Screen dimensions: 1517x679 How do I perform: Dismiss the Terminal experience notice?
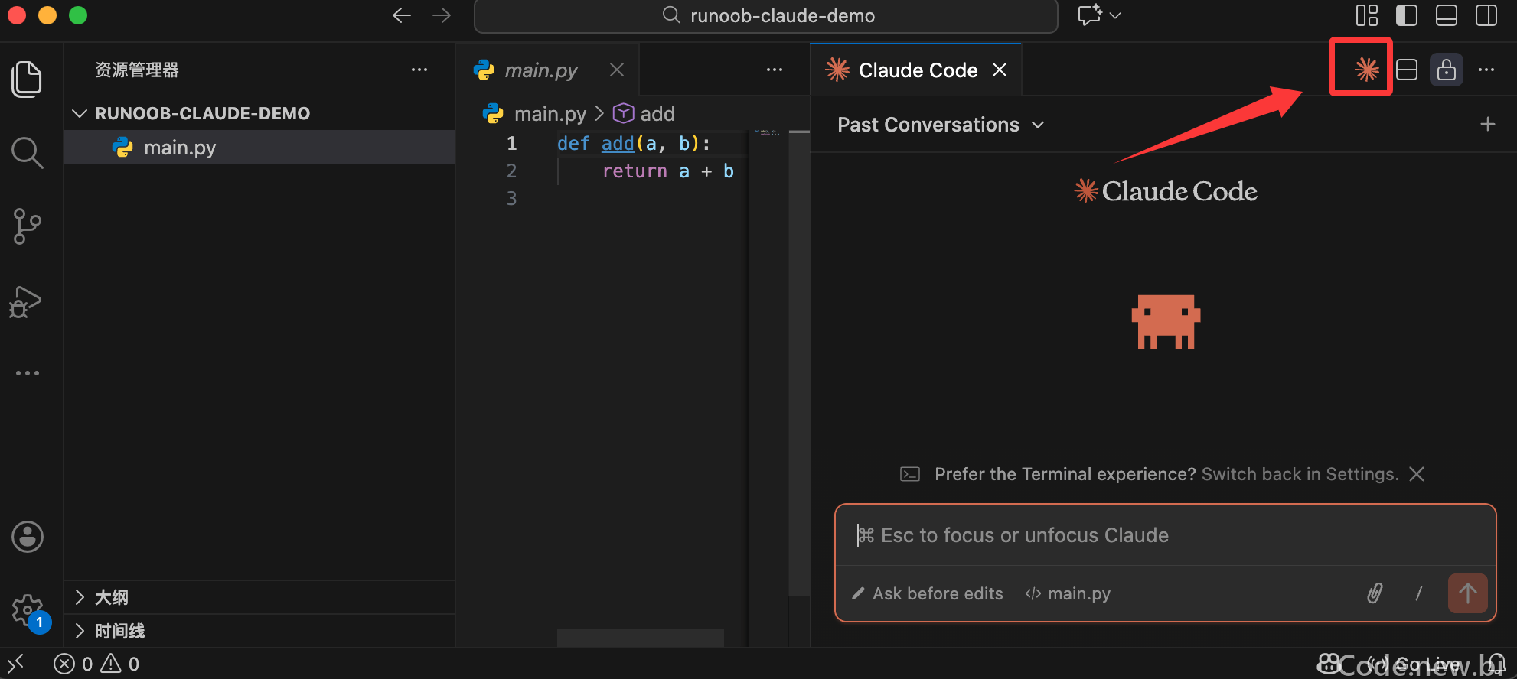point(1417,474)
